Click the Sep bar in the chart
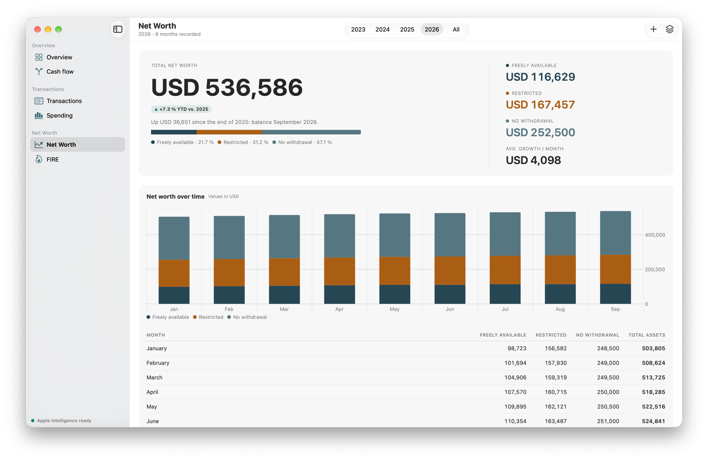The image size is (708, 461). 615,257
